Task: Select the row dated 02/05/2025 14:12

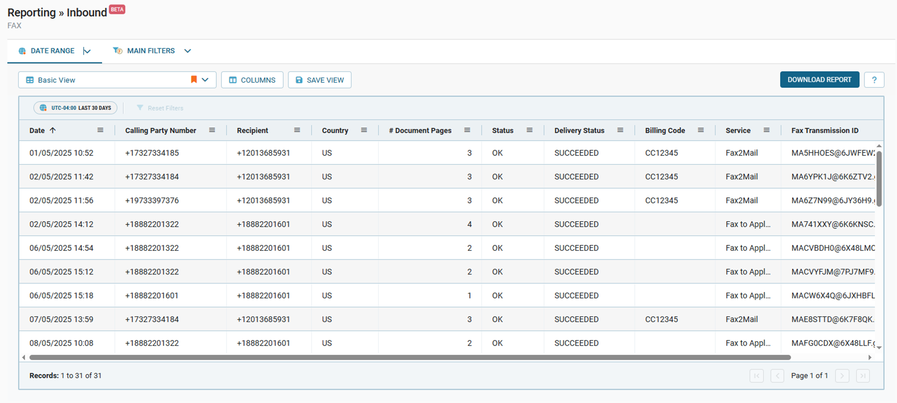Action: pos(447,224)
